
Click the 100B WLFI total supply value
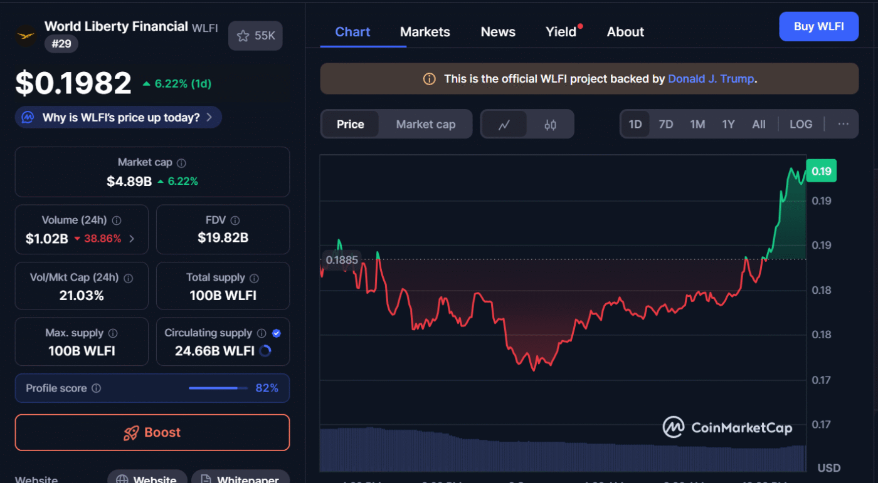(x=223, y=296)
